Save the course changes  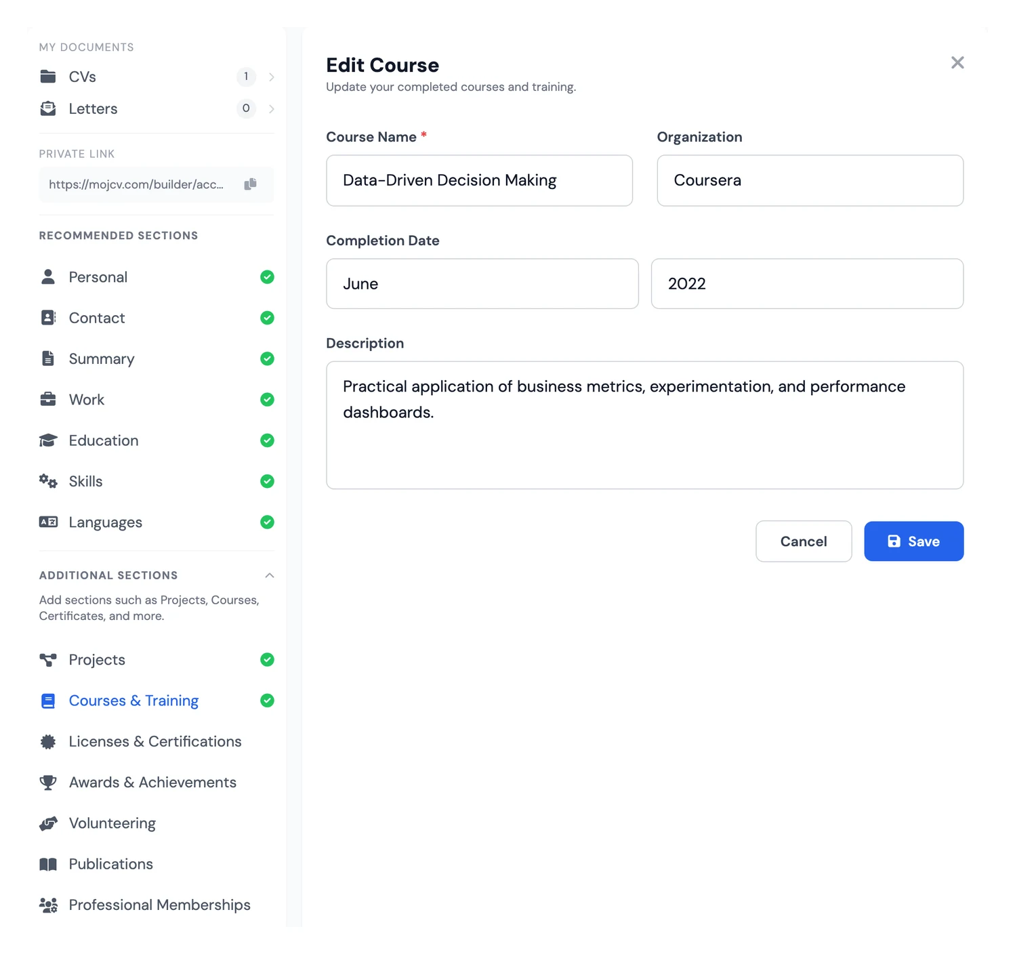click(x=914, y=541)
